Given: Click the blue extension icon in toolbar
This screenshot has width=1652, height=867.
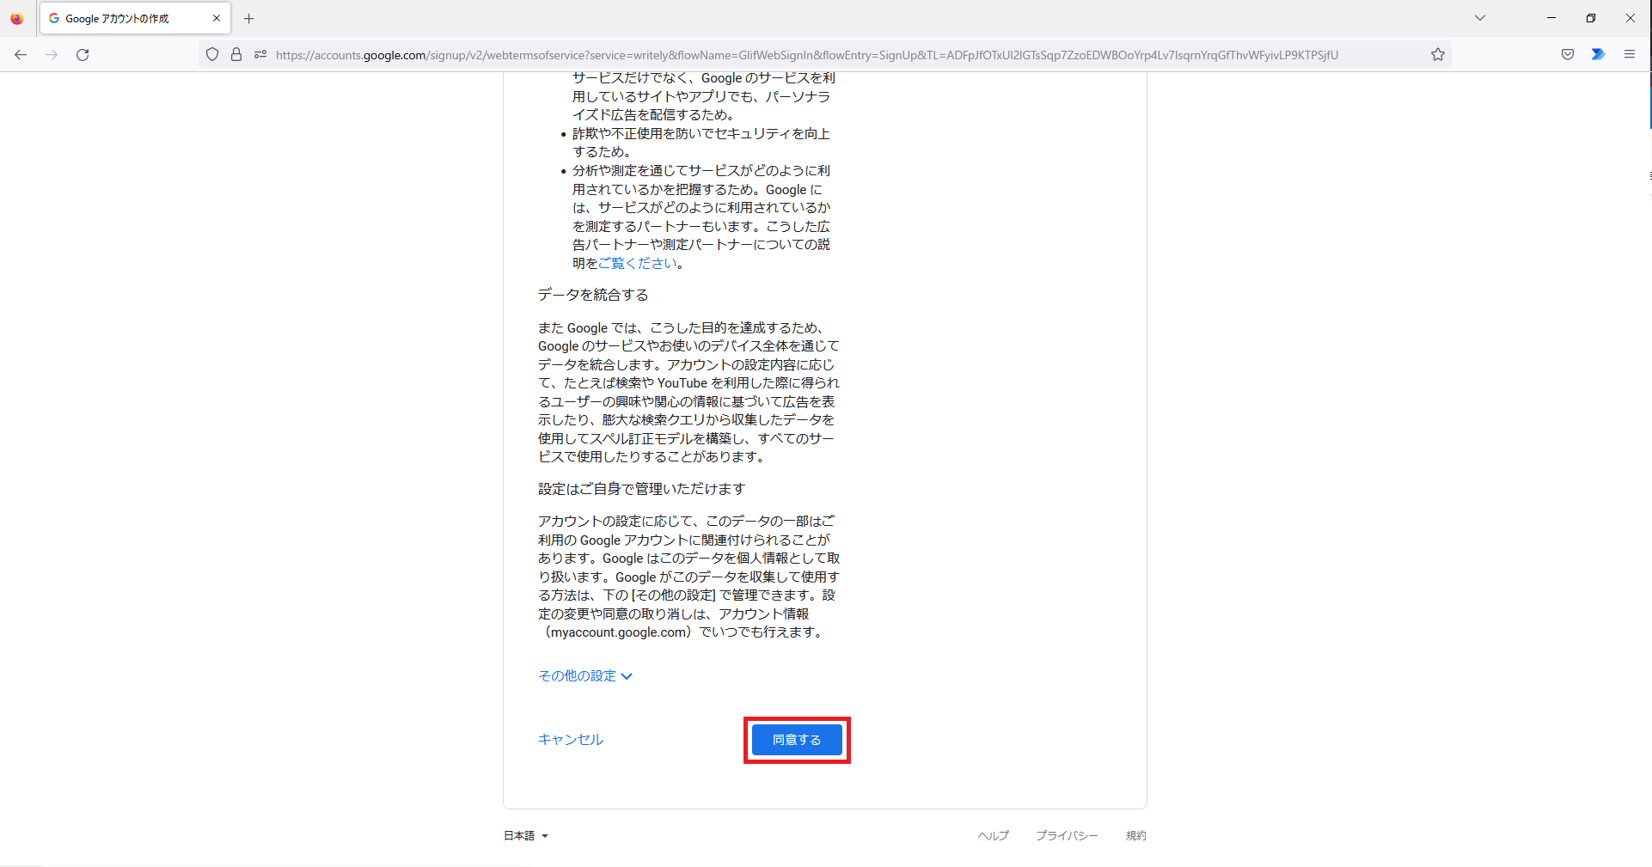Looking at the screenshot, I should point(1598,55).
